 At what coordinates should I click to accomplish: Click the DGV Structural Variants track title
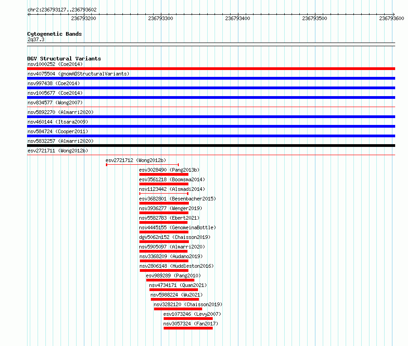point(64,59)
